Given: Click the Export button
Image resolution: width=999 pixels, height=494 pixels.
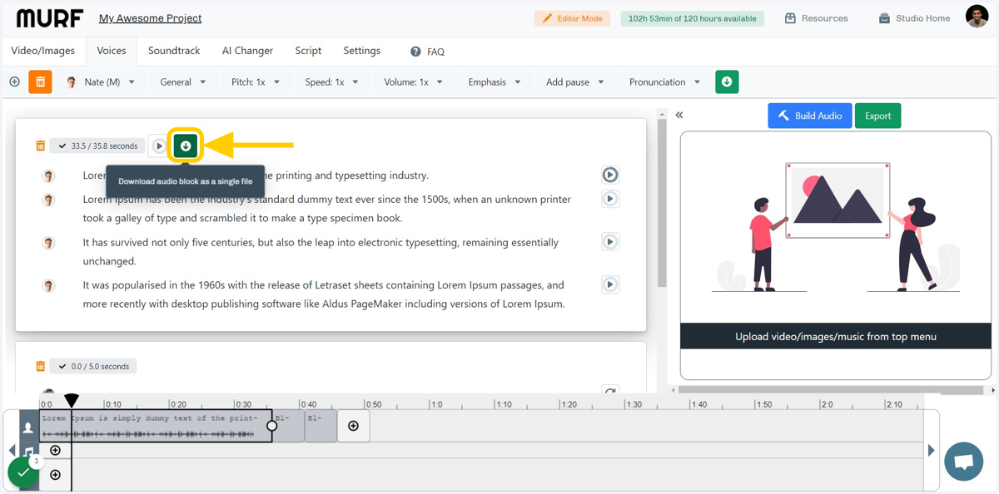Looking at the screenshot, I should pyautogui.click(x=877, y=116).
